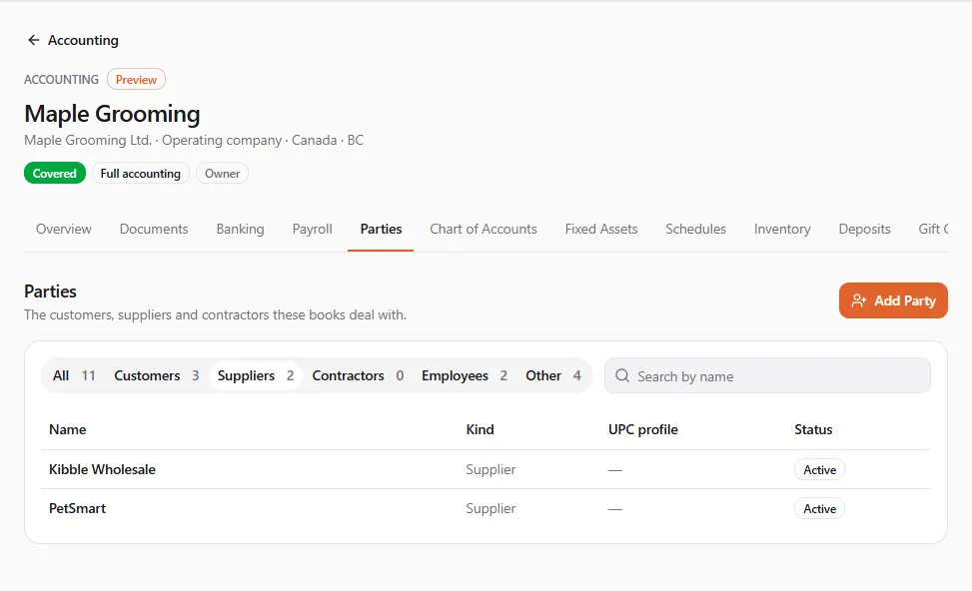Click the Status column header

[x=813, y=430]
